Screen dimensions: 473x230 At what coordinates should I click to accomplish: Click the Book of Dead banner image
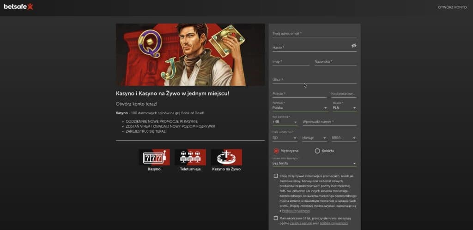coord(190,55)
